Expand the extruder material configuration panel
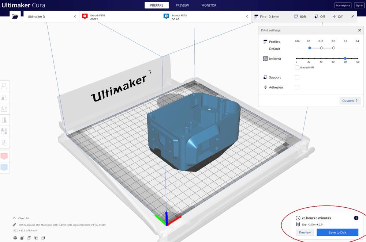 tap(247, 16)
